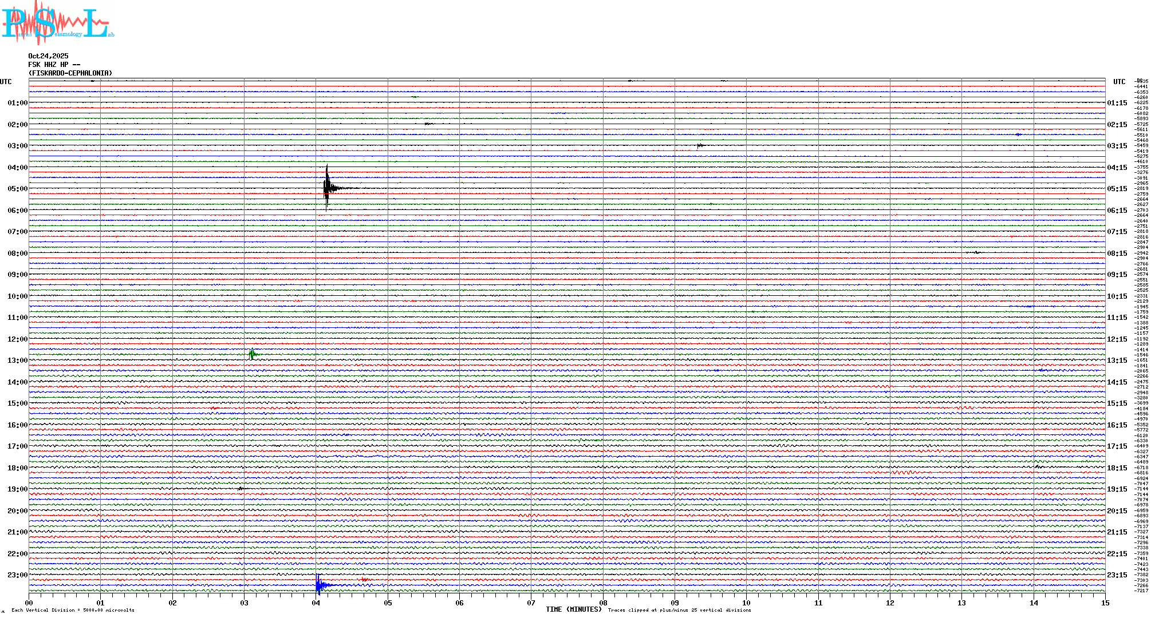Click the Each Vertical Division scale note
Screen dimensions: 1151x618
click(x=73, y=610)
